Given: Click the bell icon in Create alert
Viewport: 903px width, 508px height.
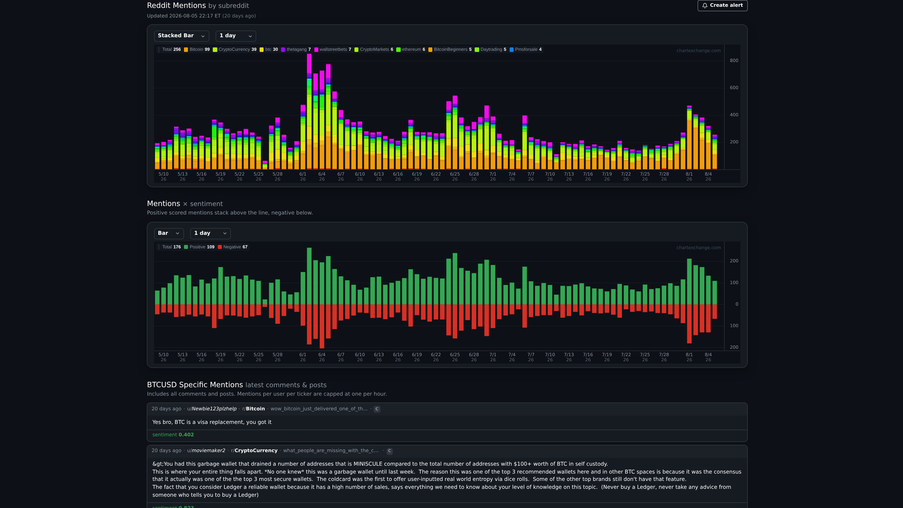Looking at the screenshot, I should [x=705, y=6].
